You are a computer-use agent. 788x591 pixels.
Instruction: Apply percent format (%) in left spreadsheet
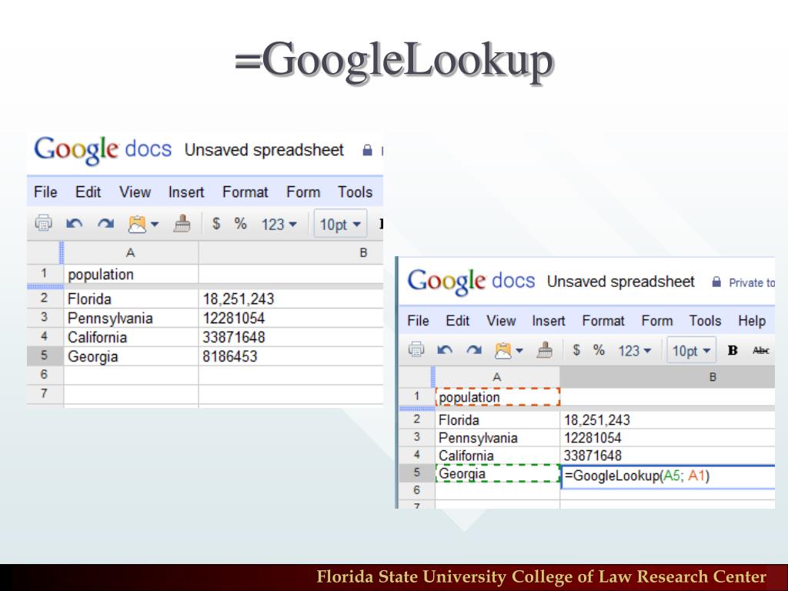(241, 223)
